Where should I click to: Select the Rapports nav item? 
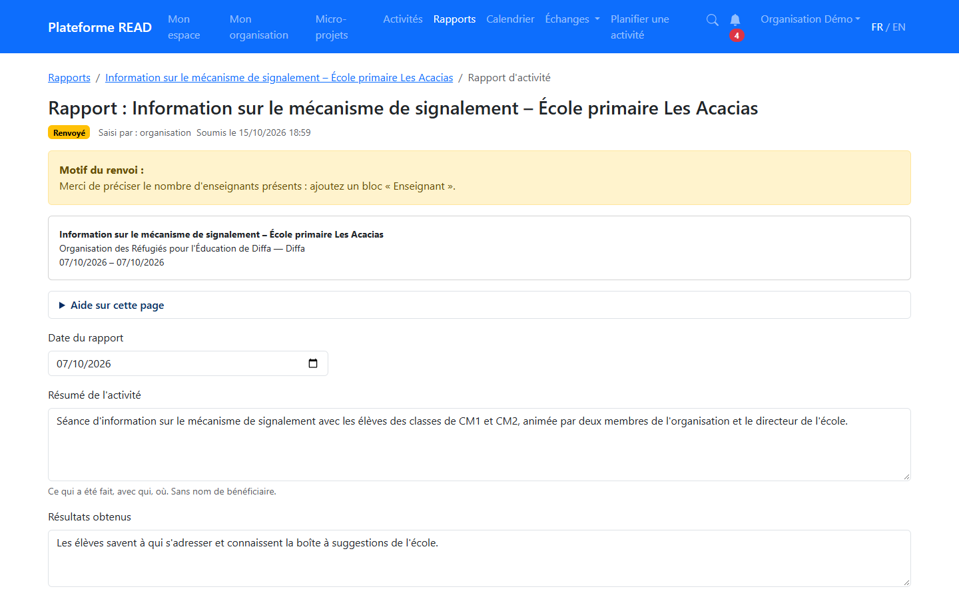pyautogui.click(x=454, y=19)
